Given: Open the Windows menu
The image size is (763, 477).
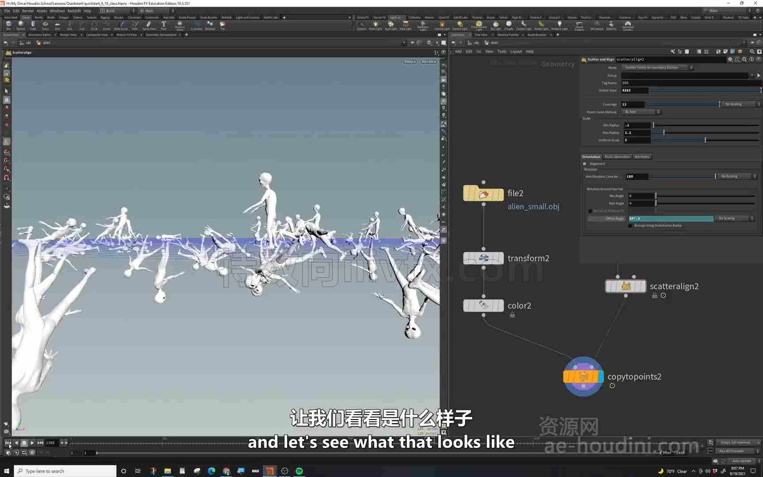Looking at the screenshot, I should click(x=57, y=11).
